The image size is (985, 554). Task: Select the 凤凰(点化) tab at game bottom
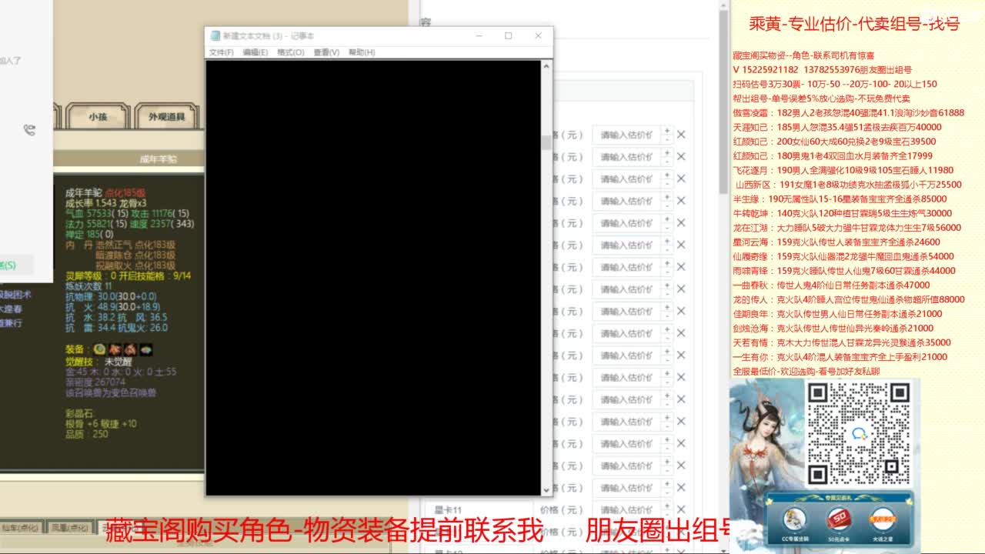68,528
